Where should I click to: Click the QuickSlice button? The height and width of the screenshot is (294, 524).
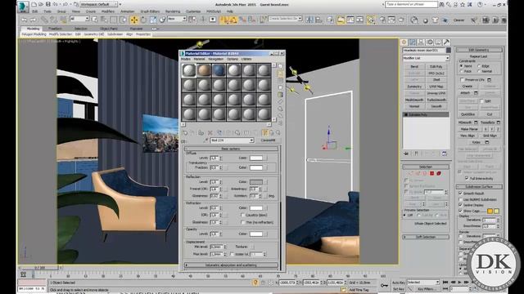click(468, 114)
